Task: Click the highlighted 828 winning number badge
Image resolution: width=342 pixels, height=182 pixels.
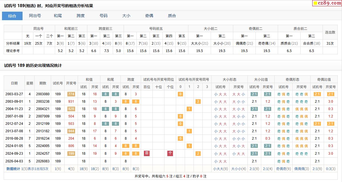Action: (x=71, y=109)
